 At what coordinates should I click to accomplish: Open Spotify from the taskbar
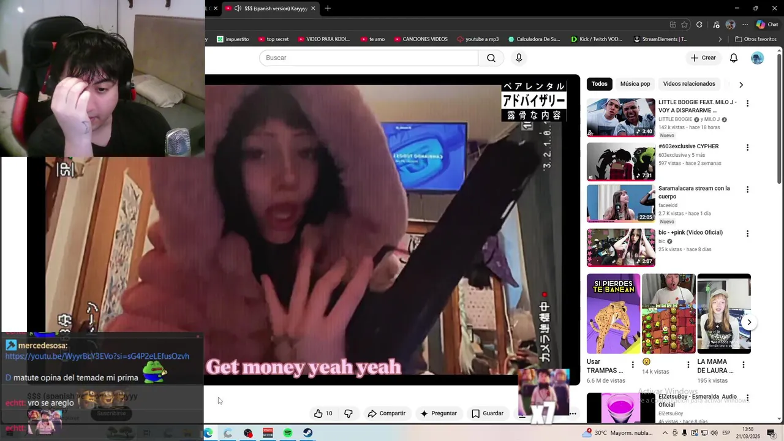(x=288, y=433)
